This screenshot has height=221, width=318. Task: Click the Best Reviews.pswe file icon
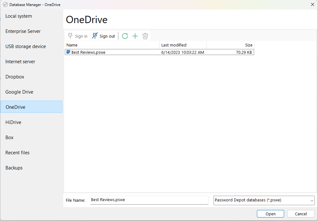(x=68, y=52)
